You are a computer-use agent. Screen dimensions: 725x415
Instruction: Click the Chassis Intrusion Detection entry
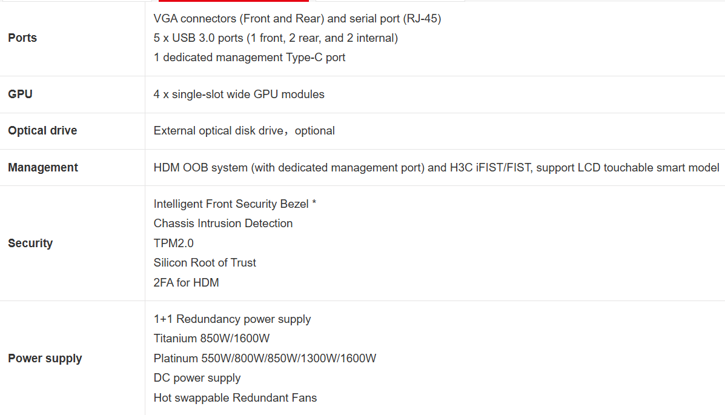pos(223,224)
